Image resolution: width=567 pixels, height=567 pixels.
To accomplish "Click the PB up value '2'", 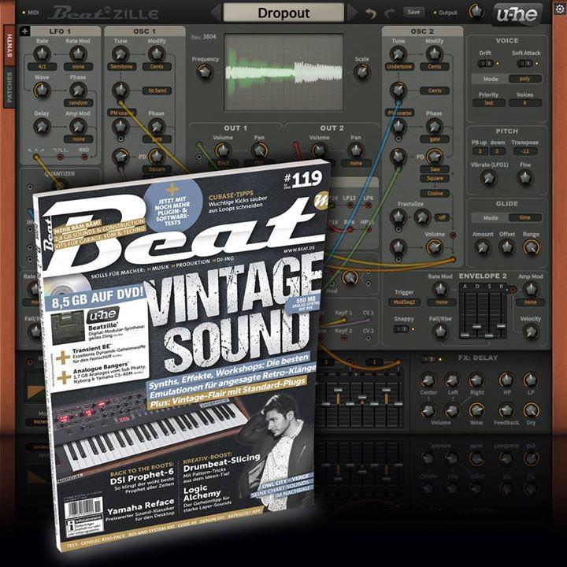I will [x=480, y=151].
